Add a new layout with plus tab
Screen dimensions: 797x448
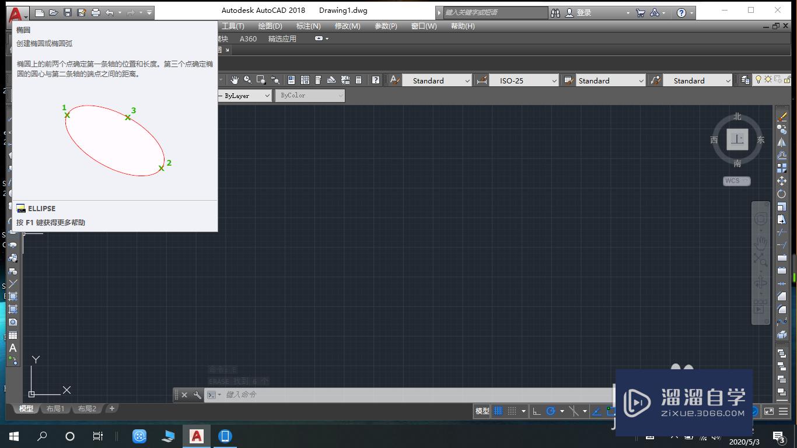(112, 408)
